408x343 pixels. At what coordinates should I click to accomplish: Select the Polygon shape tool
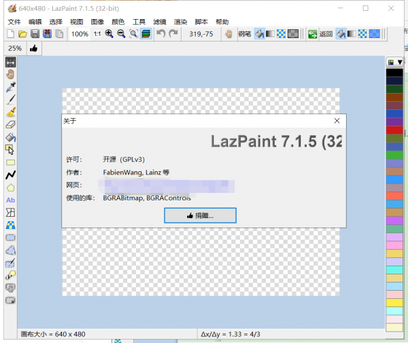click(10, 187)
